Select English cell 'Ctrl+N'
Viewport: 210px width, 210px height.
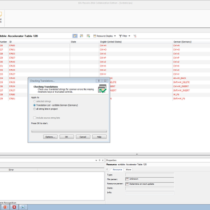coord(136,45)
